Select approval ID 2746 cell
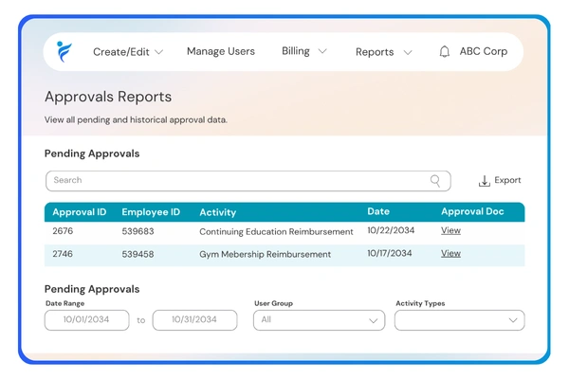569x379 pixels. 63,254
